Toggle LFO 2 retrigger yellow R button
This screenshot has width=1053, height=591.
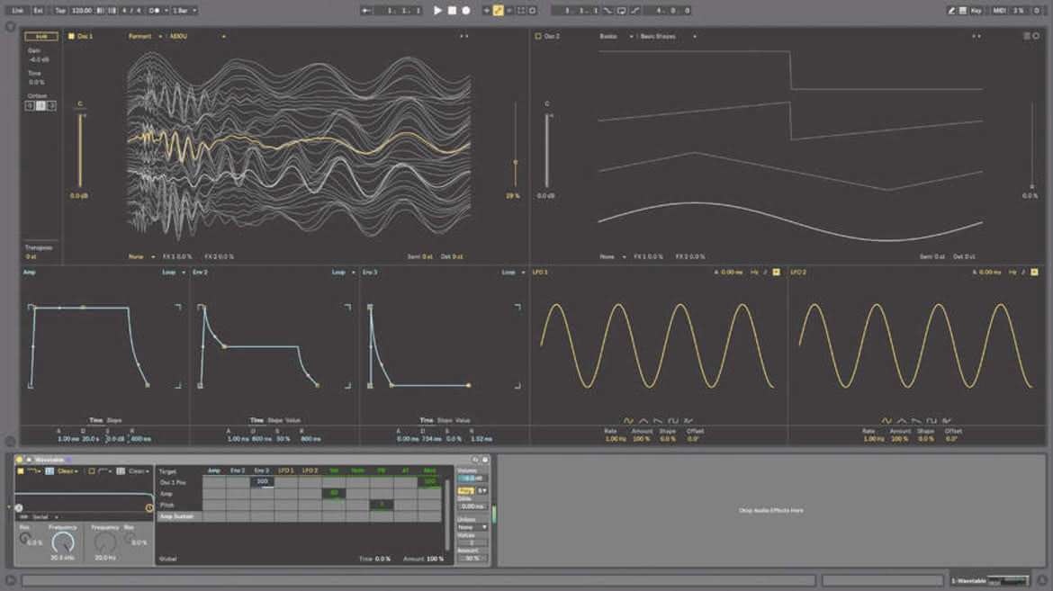pos(1034,272)
